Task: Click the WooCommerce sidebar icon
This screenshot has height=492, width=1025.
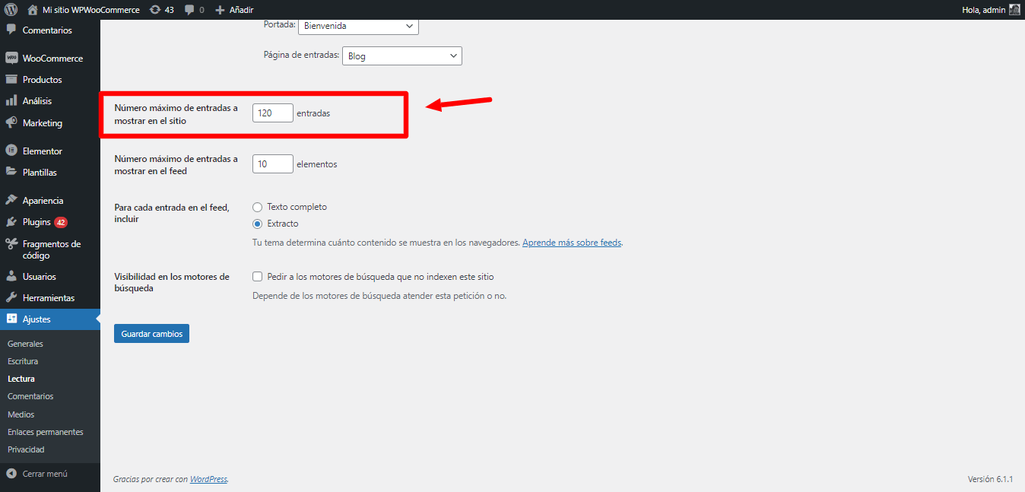Action: click(x=11, y=59)
